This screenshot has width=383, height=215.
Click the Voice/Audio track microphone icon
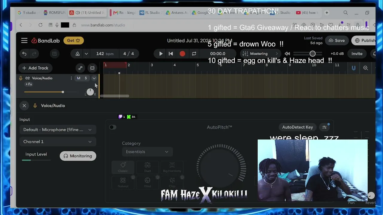coord(21,78)
